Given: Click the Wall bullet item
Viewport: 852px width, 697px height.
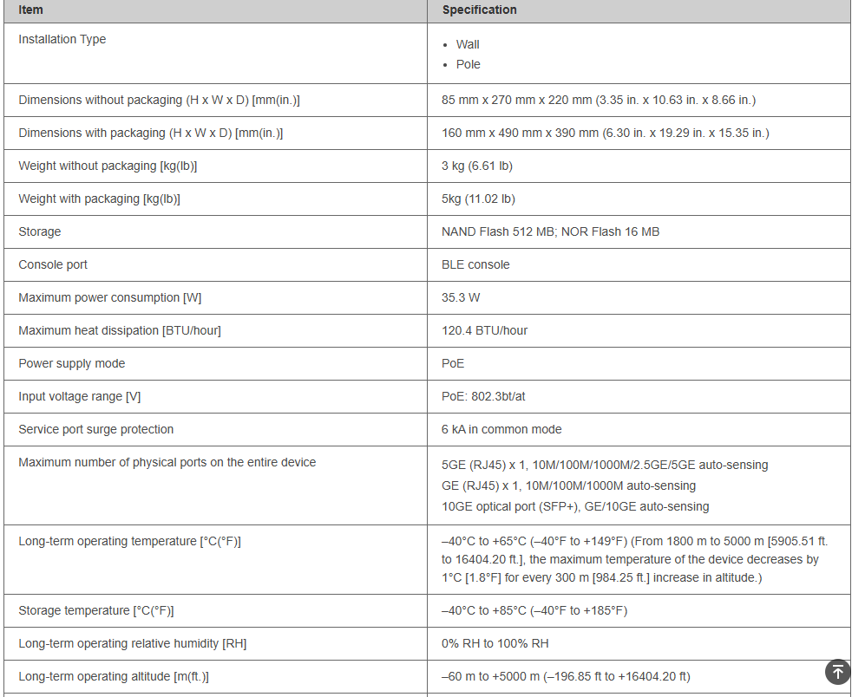Looking at the screenshot, I should click(x=468, y=45).
